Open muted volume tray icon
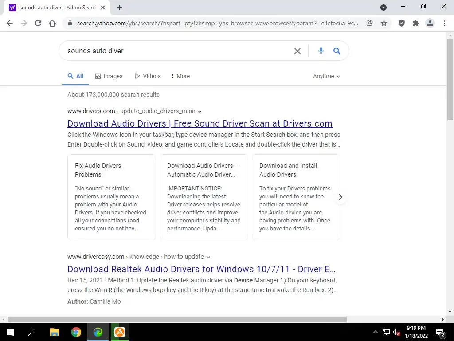Image resolution: width=454 pixels, height=341 pixels. [397, 332]
